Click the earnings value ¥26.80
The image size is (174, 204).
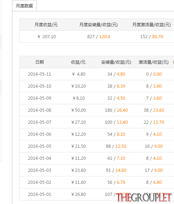[79, 194]
